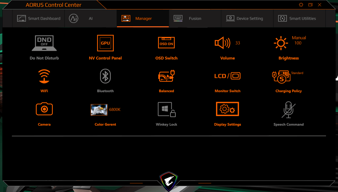Toggle the Do Not Disturb laptop icon
This screenshot has height=192, width=338.
pyautogui.click(x=44, y=43)
